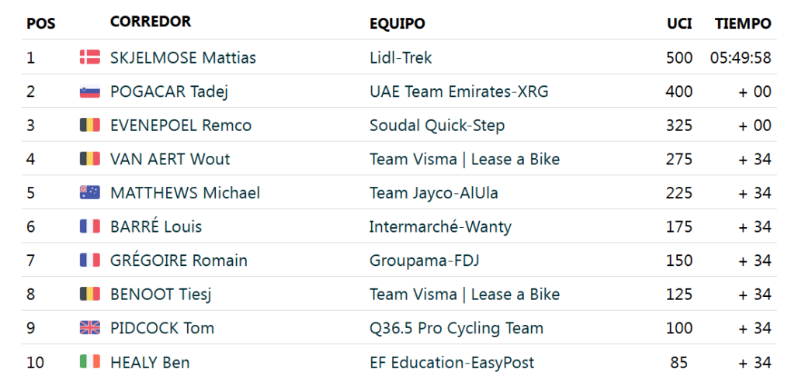
Task: Click the Belgian flag beside Benoot
Action: click(90, 294)
